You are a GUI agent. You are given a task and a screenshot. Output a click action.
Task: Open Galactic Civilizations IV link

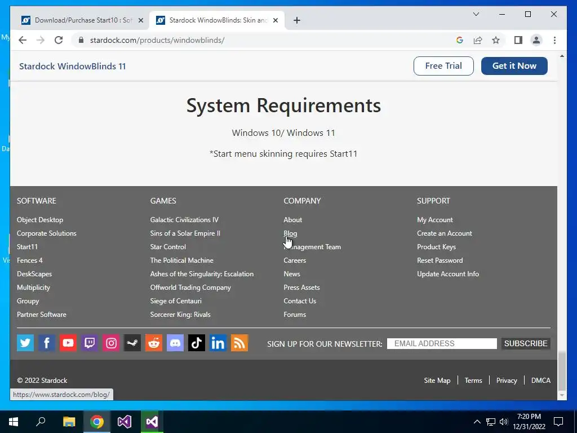(184, 220)
